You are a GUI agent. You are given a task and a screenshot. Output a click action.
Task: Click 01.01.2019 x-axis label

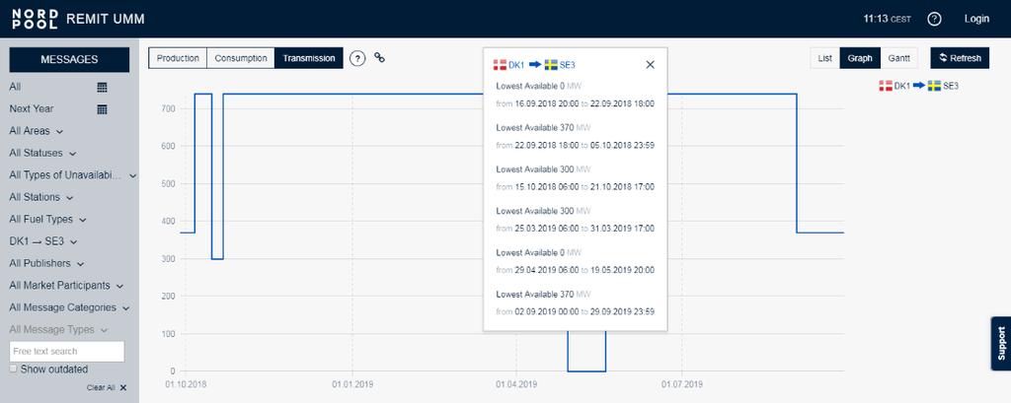(352, 385)
